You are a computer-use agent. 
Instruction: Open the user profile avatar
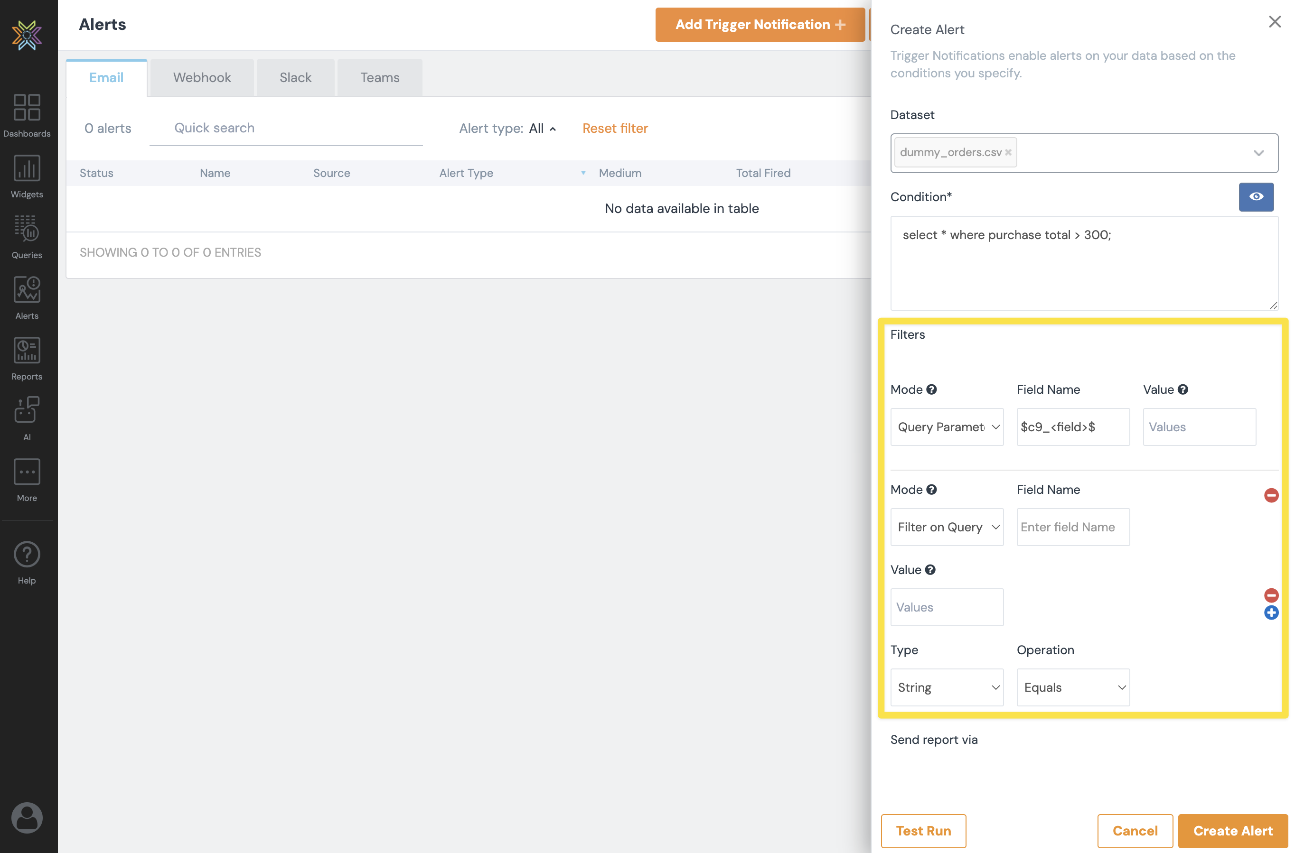tap(27, 817)
